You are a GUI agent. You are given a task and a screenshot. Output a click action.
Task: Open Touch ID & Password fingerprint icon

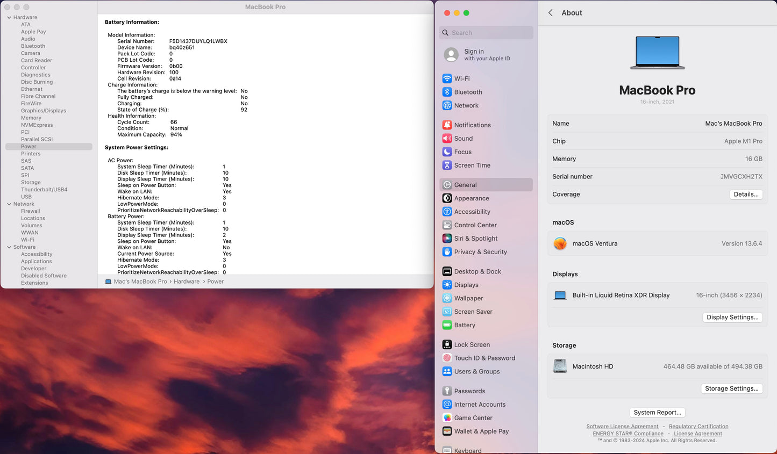click(x=447, y=358)
